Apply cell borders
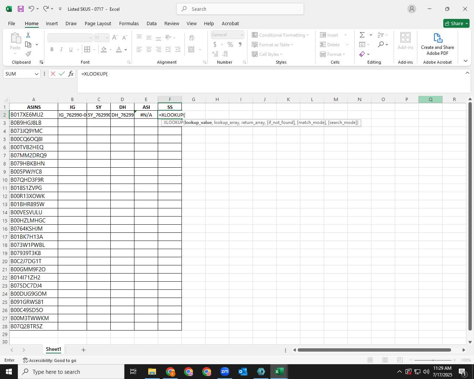The height and width of the screenshot is (379, 474). (87, 49)
